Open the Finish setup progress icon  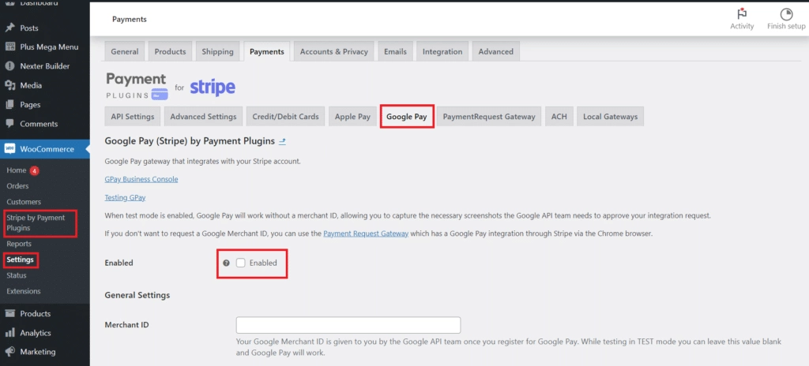pyautogui.click(x=786, y=14)
